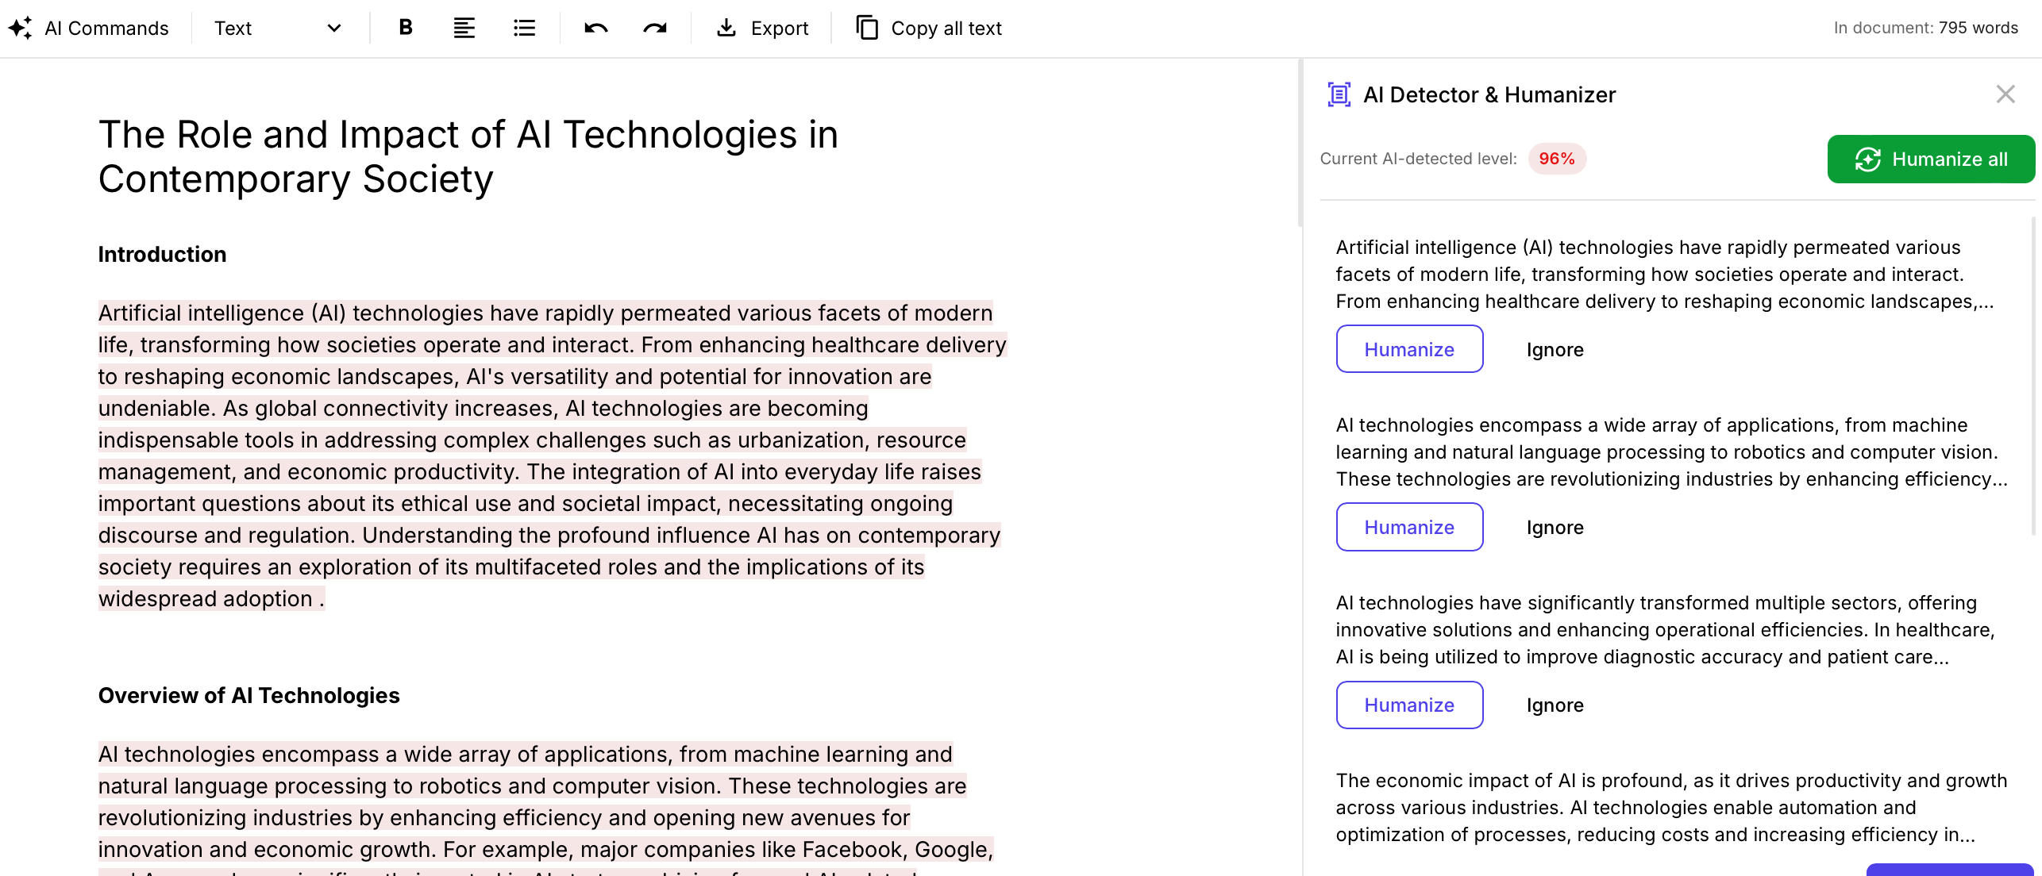Open the Text style dropdown
The image size is (2042, 876).
pyautogui.click(x=277, y=29)
